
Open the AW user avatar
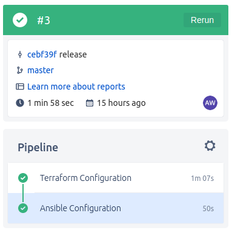coord(210,103)
